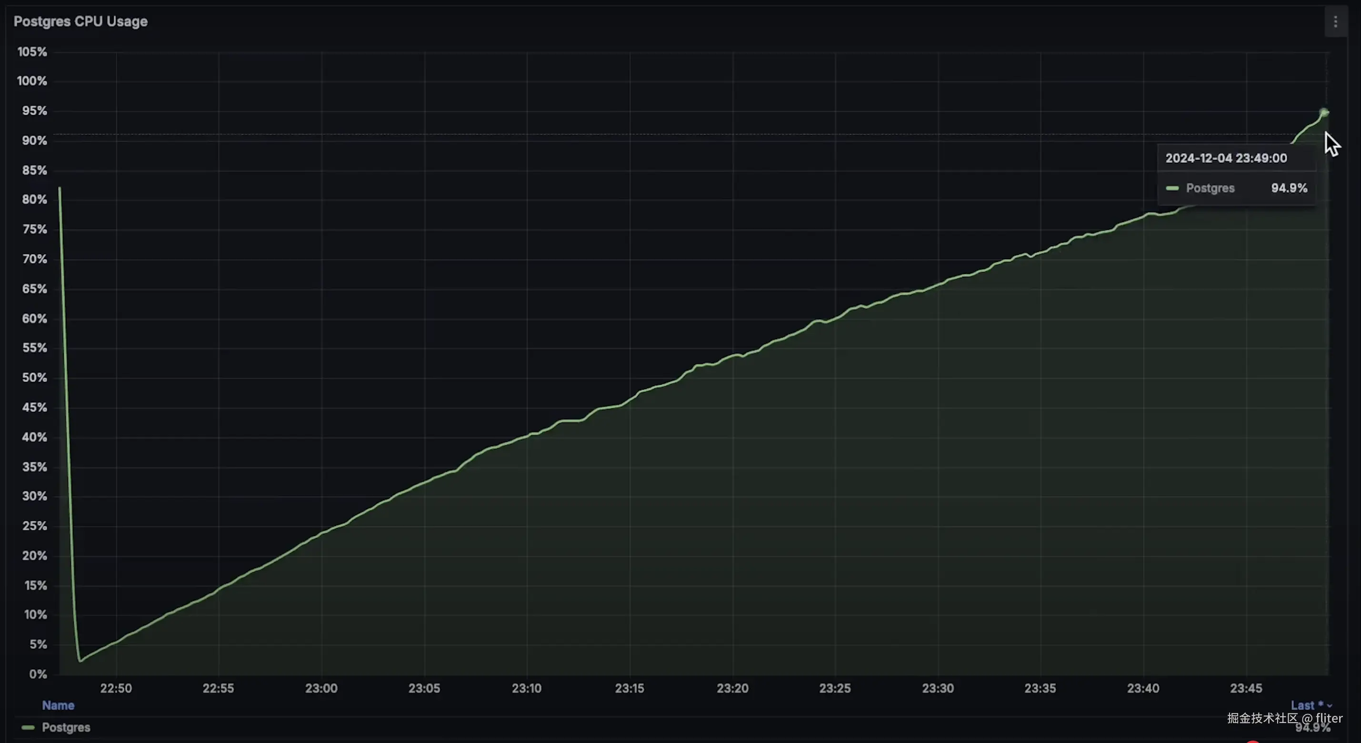Image resolution: width=1361 pixels, height=743 pixels.
Task: Click the 23:00 x-axis time label
Action: coord(321,688)
